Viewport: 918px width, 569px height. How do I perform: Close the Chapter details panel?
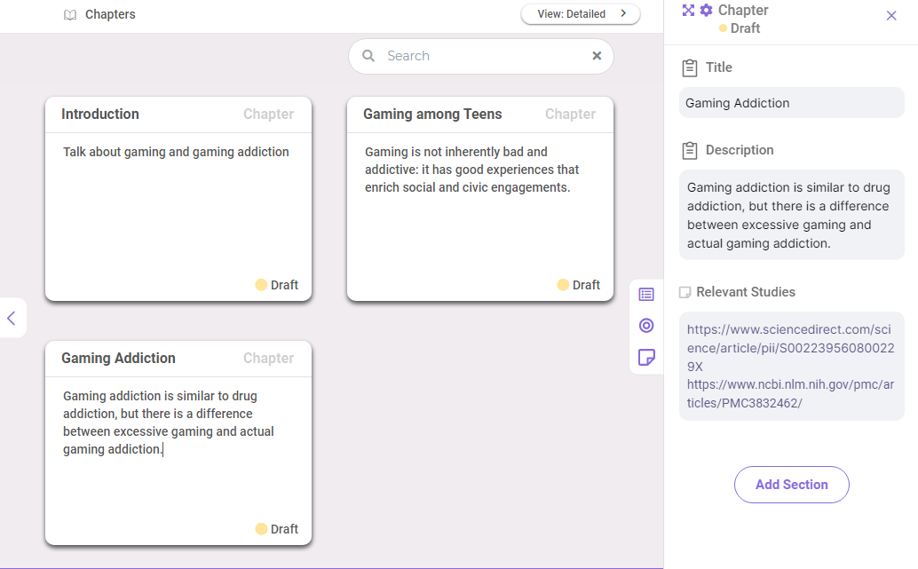tap(891, 15)
